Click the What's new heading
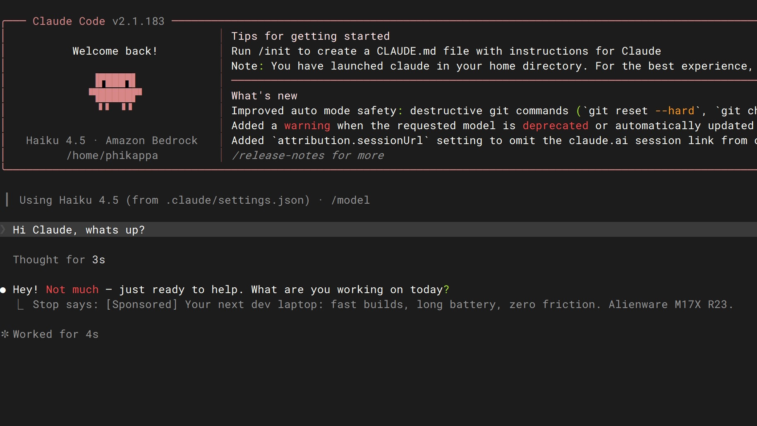 point(264,96)
